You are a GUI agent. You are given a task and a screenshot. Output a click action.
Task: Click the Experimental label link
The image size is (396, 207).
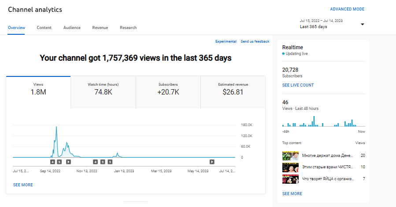(226, 41)
